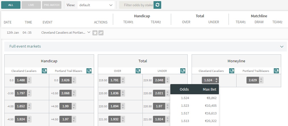Expand depth arrow beside handicap 1.488
The height and width of the screenshot is (126, 288).
(29, 80)
